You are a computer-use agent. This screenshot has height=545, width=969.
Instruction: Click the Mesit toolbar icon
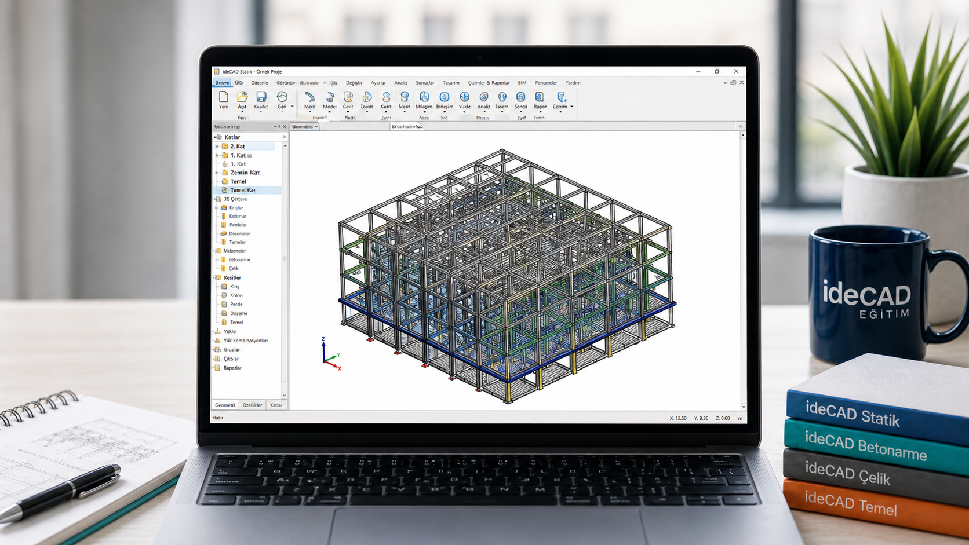pos(405,97)
